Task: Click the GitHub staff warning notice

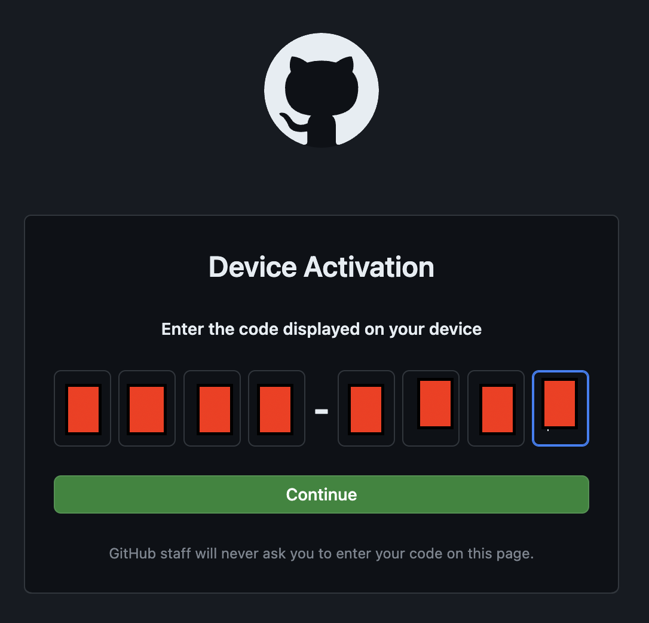Action: coord(321,554)
